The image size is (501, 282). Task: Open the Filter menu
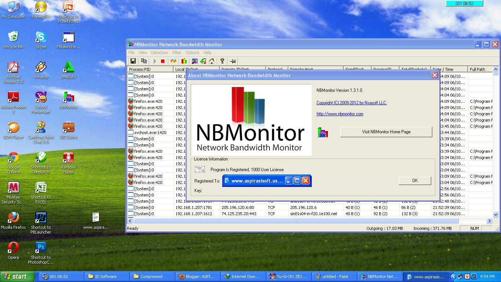pos(177,53)
